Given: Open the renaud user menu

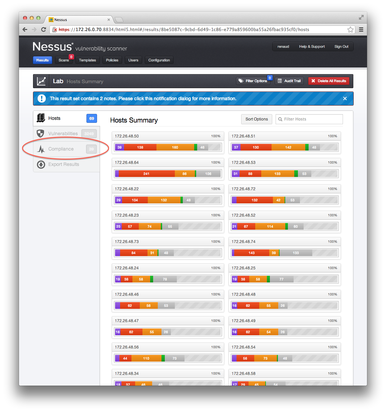Looking at the screenshot, I should click(283, 46).
